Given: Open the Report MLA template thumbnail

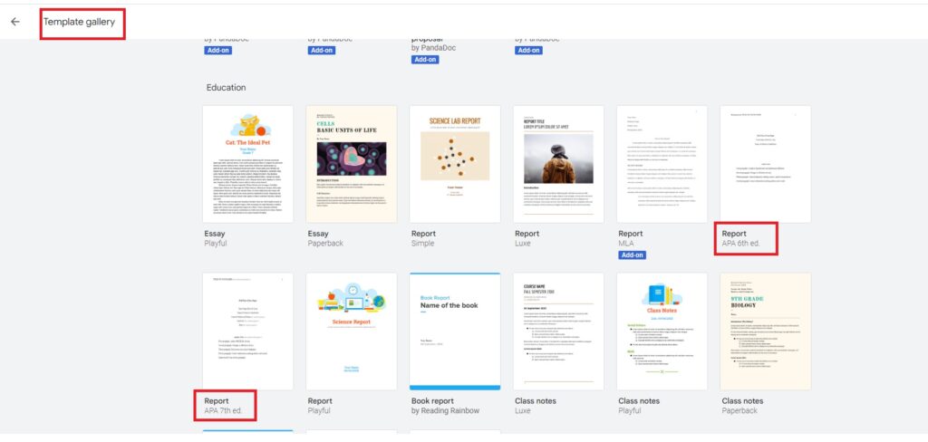Looking at the screenshot, I should (x=662, y=164).
